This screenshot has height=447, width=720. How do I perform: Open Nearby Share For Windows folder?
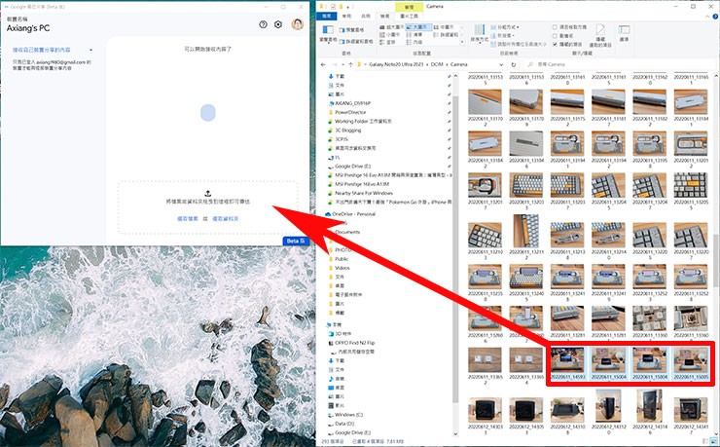[x=364, y=194]
